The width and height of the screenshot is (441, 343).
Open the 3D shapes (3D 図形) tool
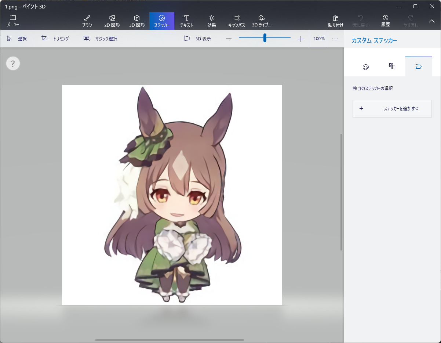coord(137,21)
